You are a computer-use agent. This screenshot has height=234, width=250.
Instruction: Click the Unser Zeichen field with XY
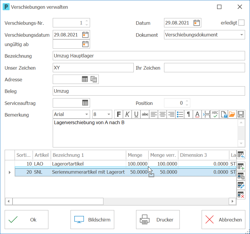click(93, 68)
